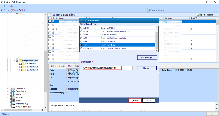Click yellow folder icon of New folder (3)
Image resolution: width=219 pixels, height=116 pixels.
(x=23, y=70)
